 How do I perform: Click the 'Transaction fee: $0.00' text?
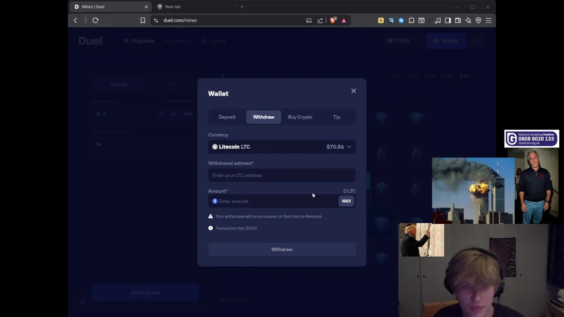(236, 228)
